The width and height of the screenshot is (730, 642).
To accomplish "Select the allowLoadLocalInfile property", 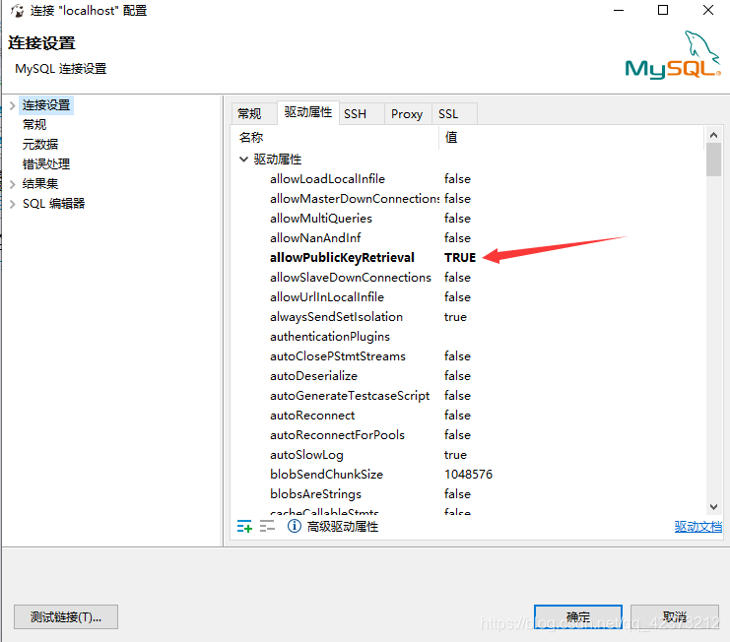I will (x=327, y=179).
